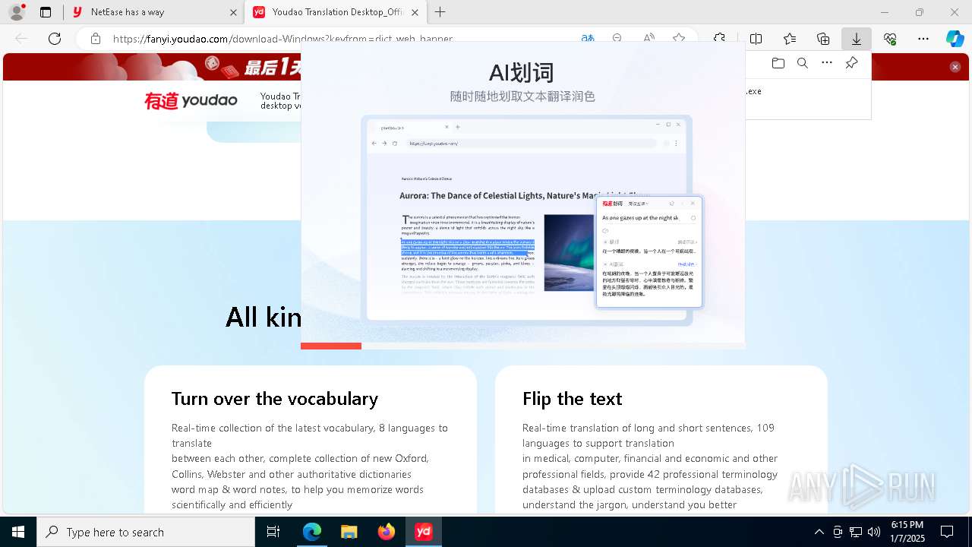Viewport: 972px width, 547px height.
Task: Open Firefox from taskbar
Action: (387, 532)
